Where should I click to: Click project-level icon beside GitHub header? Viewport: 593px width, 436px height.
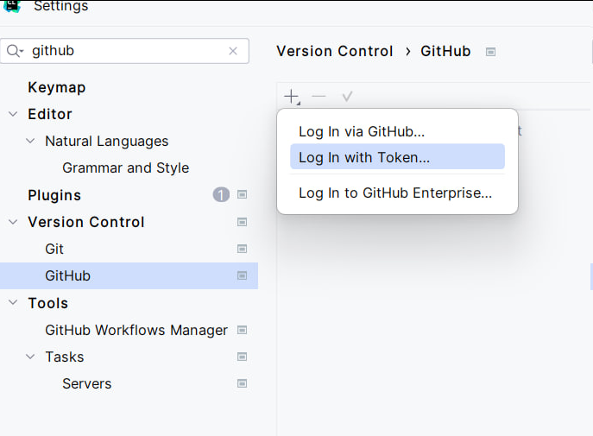pyautogui.click(x=490, y=52)
